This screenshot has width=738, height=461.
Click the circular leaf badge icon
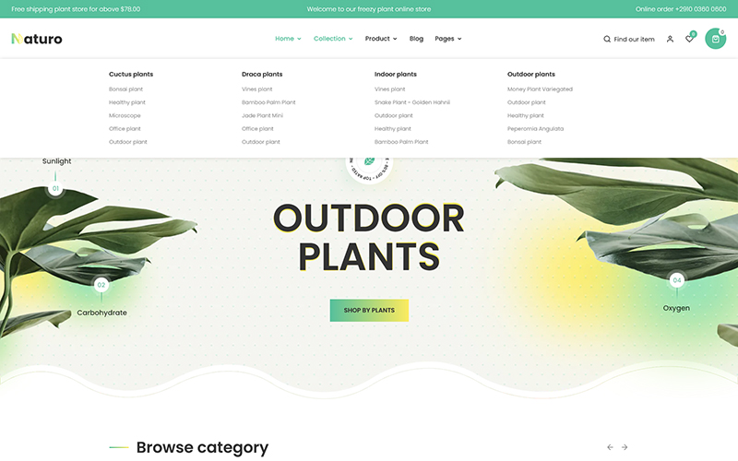pos(369,162)
